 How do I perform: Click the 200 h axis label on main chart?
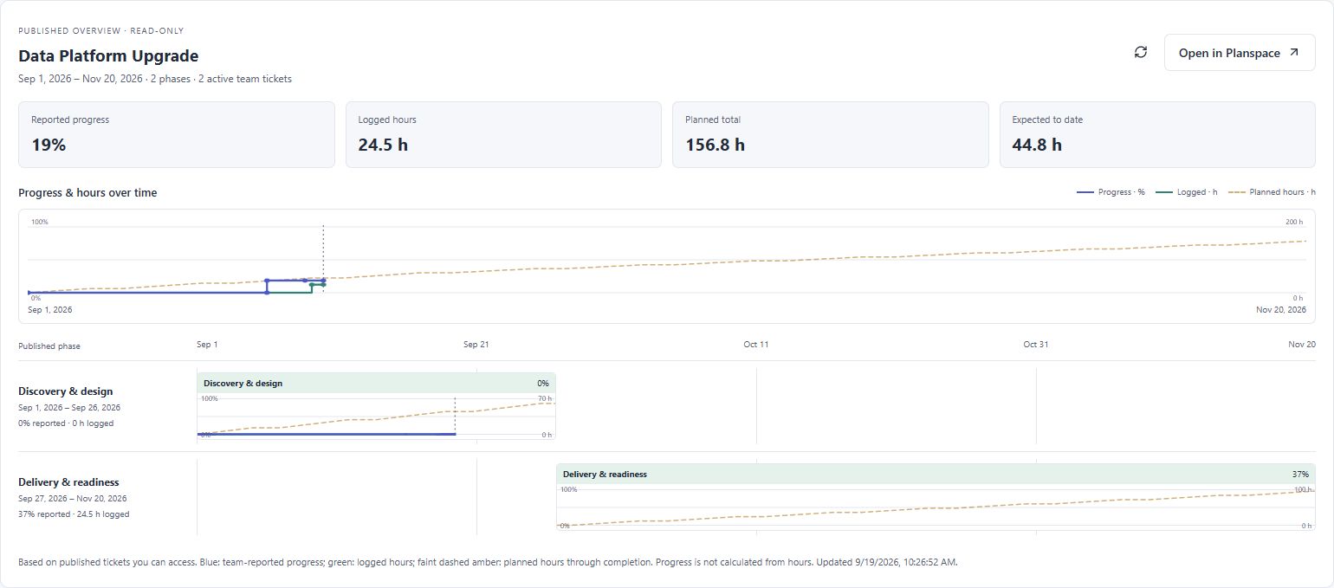[1294, 223]
